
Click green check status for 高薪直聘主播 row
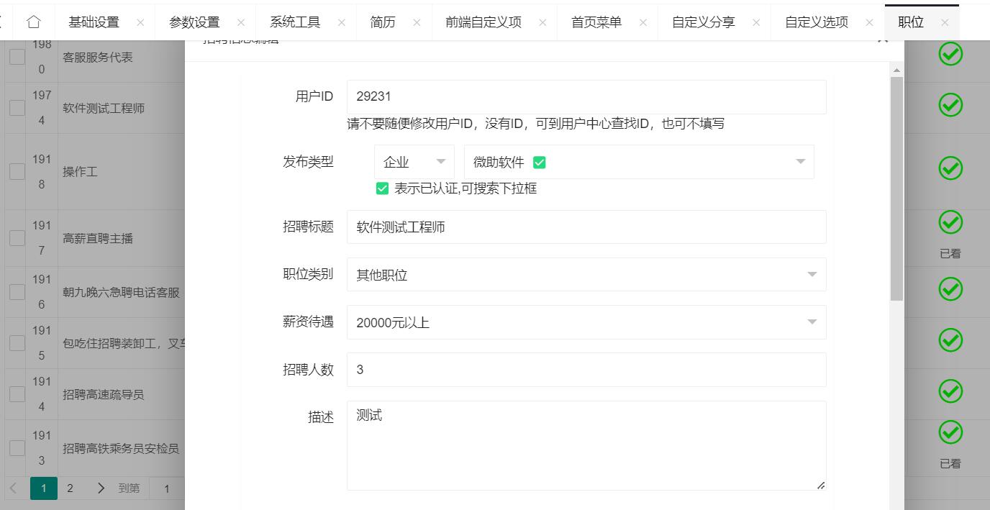(950, 223)
